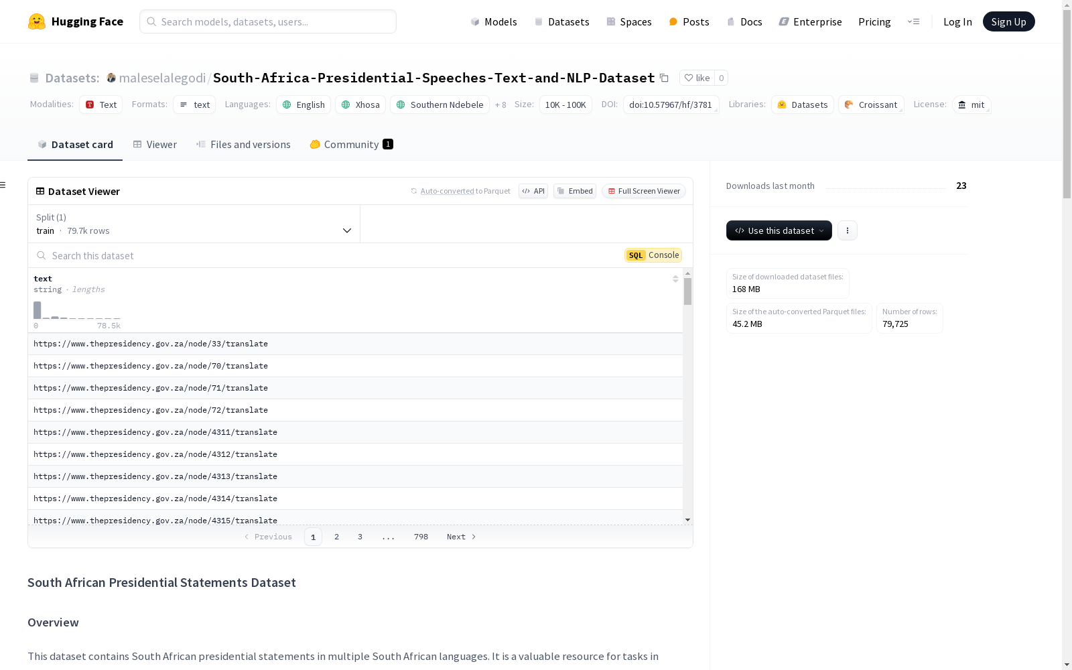Select the node/4313/translate row
This screenshot has height=670, width=1072.
pyautogui.click(x=355, y=476)
